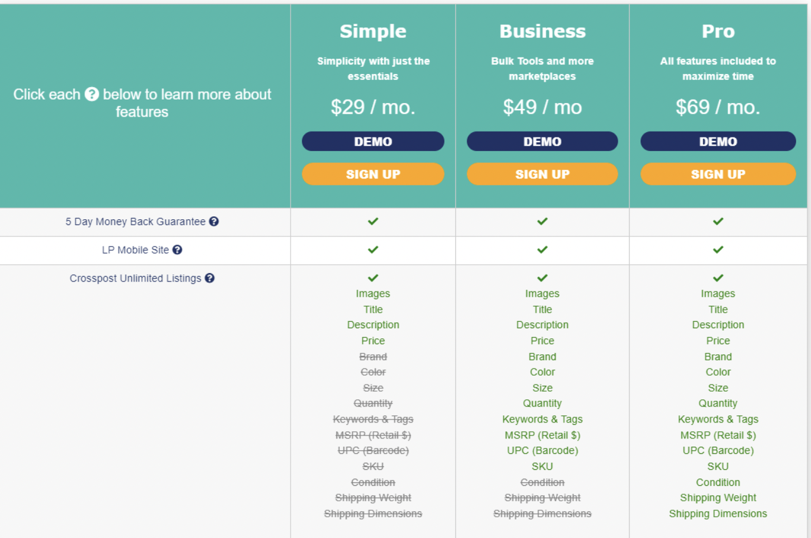Click Simple plan's Money Back Guarantee checkmark
This screenshot has width=811, height=538.
click(373, 222)
